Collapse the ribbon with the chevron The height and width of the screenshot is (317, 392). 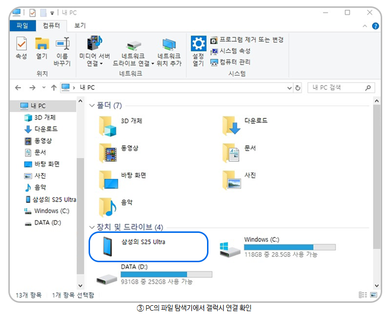pos(365,26)
